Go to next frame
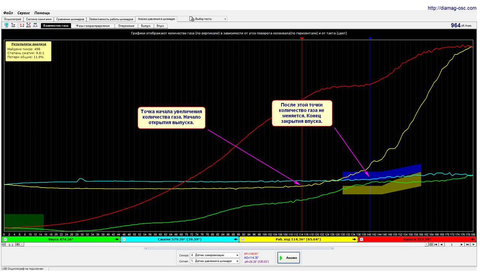The width and height of the screenshot is (480, 272). pos(462,244)
